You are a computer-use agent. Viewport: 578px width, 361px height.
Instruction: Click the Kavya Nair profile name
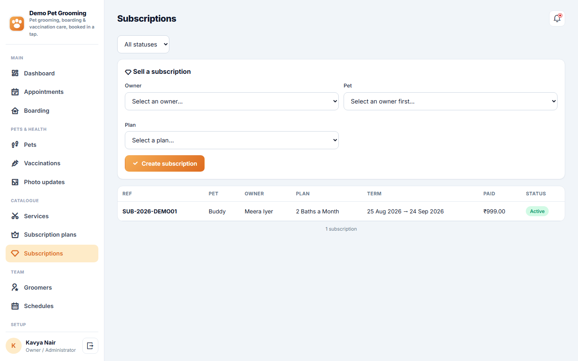tap(41, 343)
